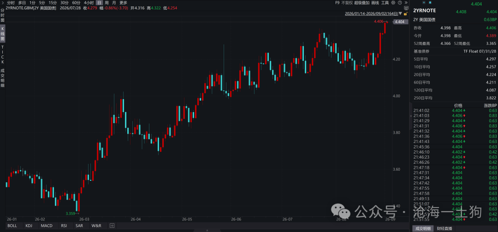
Task: Switch chart to 分时 view
Action: coord(11,3)
